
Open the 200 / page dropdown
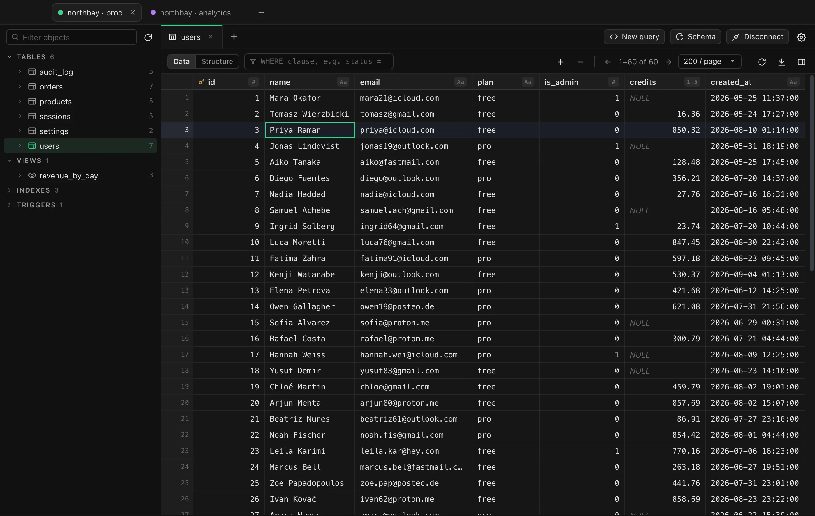point(709,62)
